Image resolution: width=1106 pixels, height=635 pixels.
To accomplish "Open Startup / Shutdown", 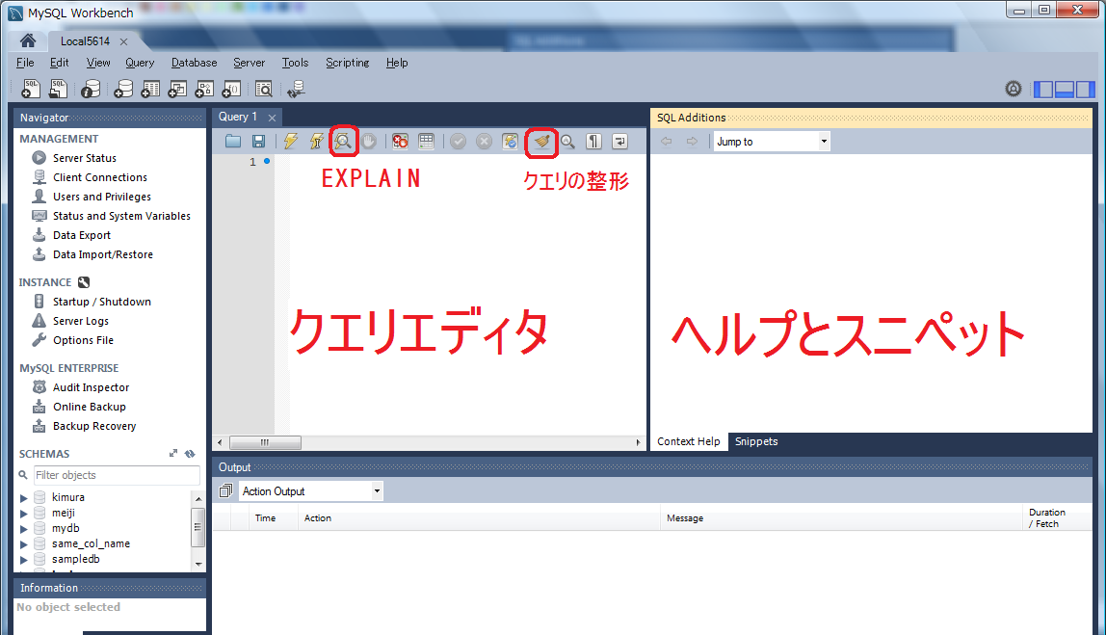I will click(101, 302).
